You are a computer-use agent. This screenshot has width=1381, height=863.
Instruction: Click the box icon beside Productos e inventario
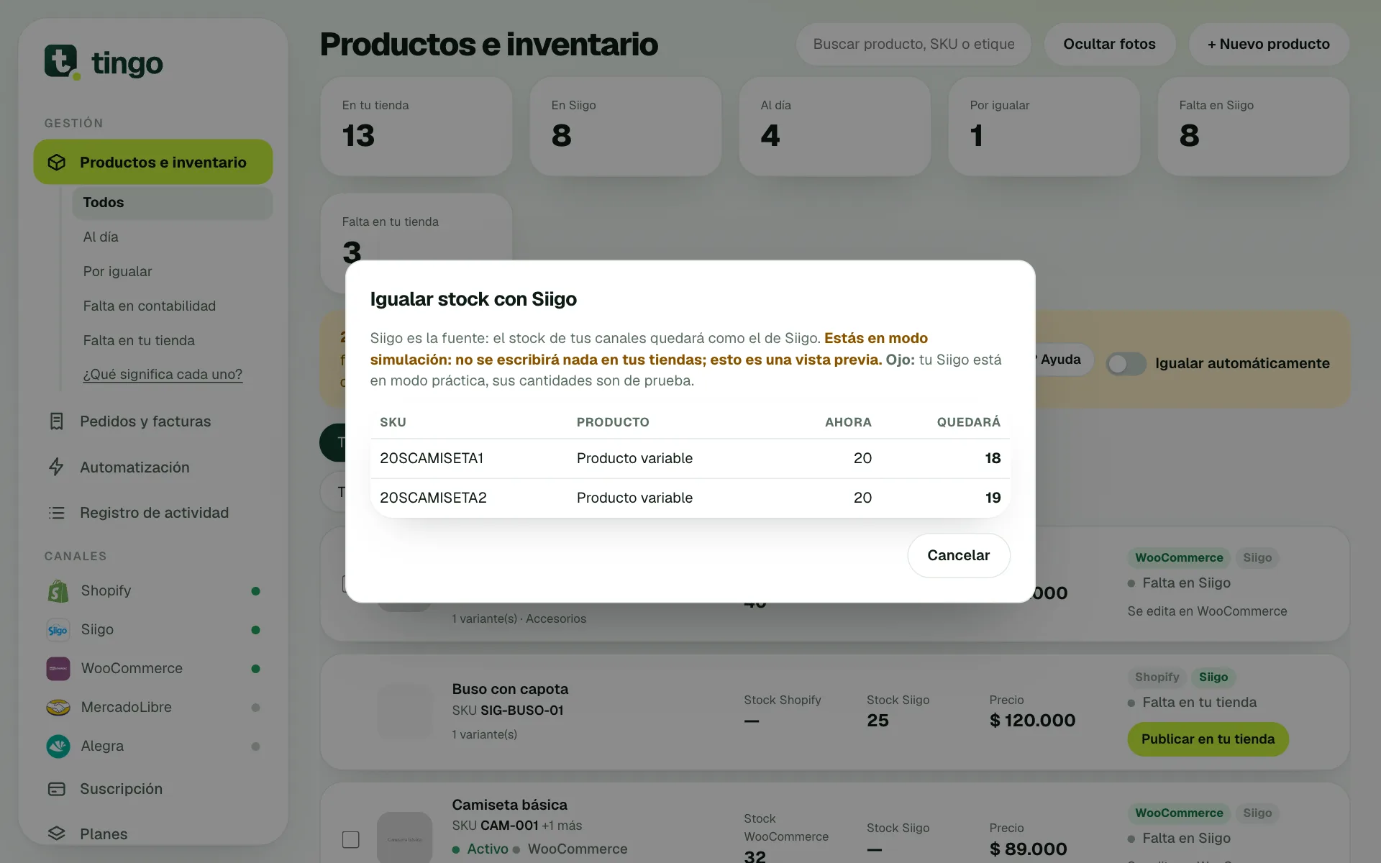(57, 163)
